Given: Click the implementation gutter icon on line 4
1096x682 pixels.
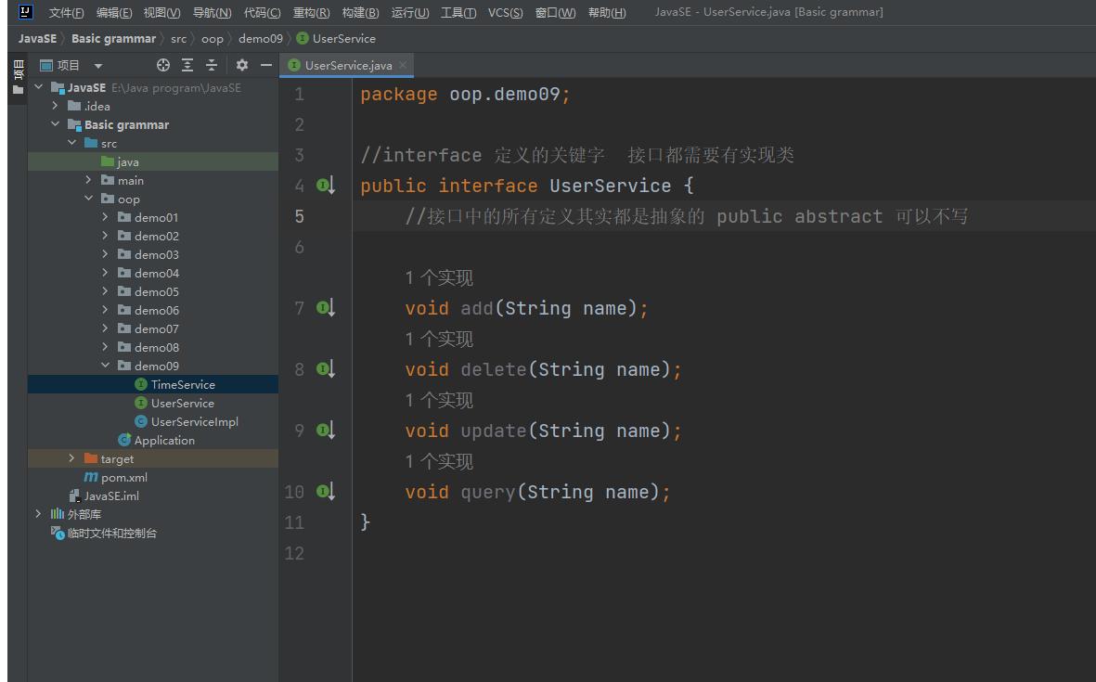Looking at the screenshot, I should [x=325, y=186].
